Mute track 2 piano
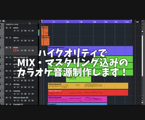The width and height of the screenshot is (145, 120). [7, 38]
